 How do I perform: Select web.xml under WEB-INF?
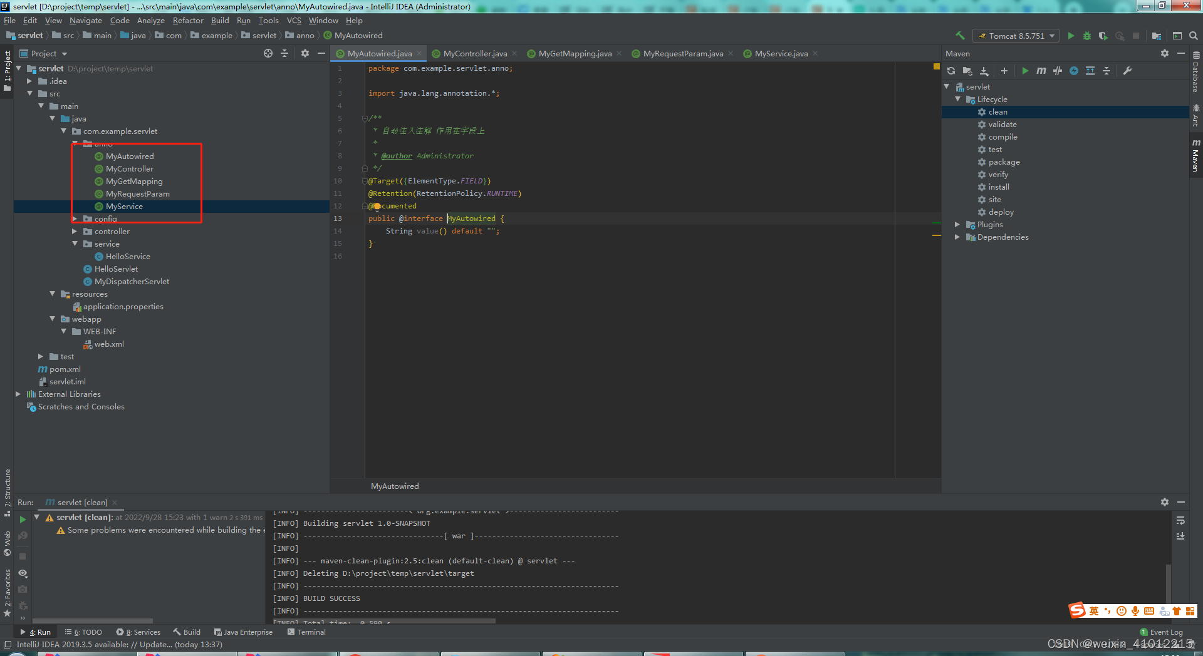(109, 344)
